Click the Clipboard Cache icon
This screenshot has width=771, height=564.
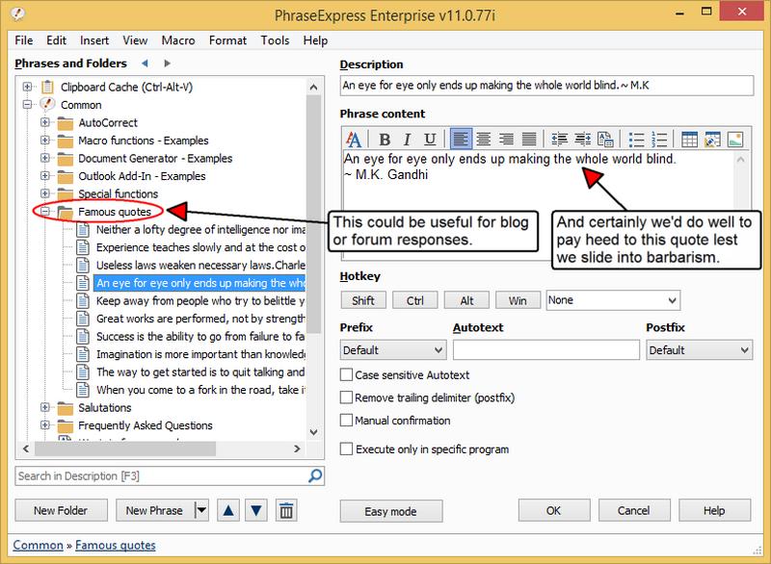point(47,87)
